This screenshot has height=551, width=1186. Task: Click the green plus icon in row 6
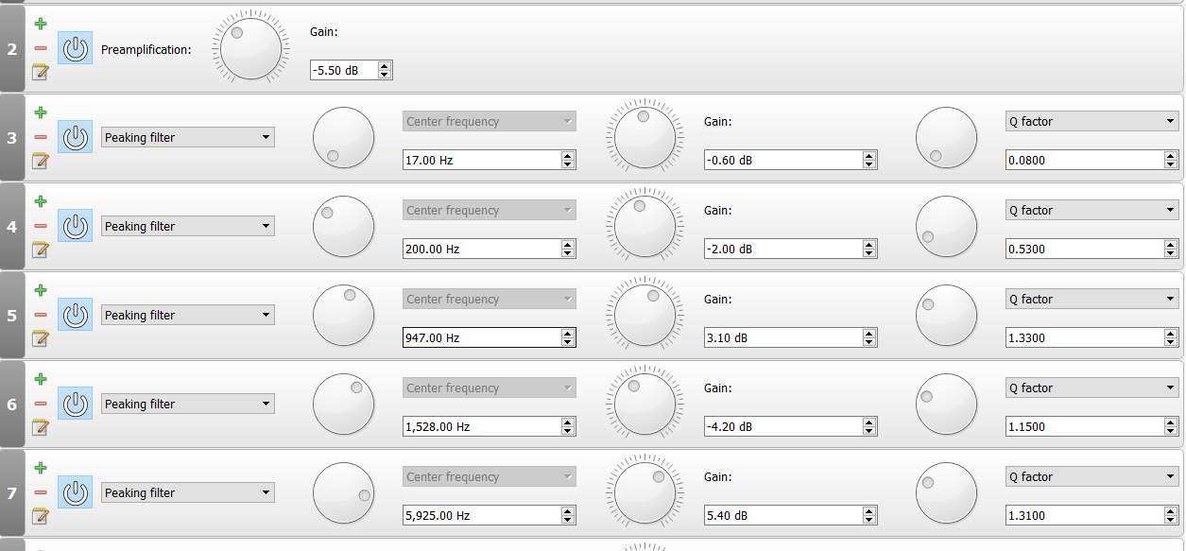click(x=40, y=379)
